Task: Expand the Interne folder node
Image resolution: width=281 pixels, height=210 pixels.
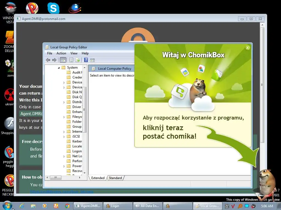Action: pyautogui.click(x=64, y=132)
